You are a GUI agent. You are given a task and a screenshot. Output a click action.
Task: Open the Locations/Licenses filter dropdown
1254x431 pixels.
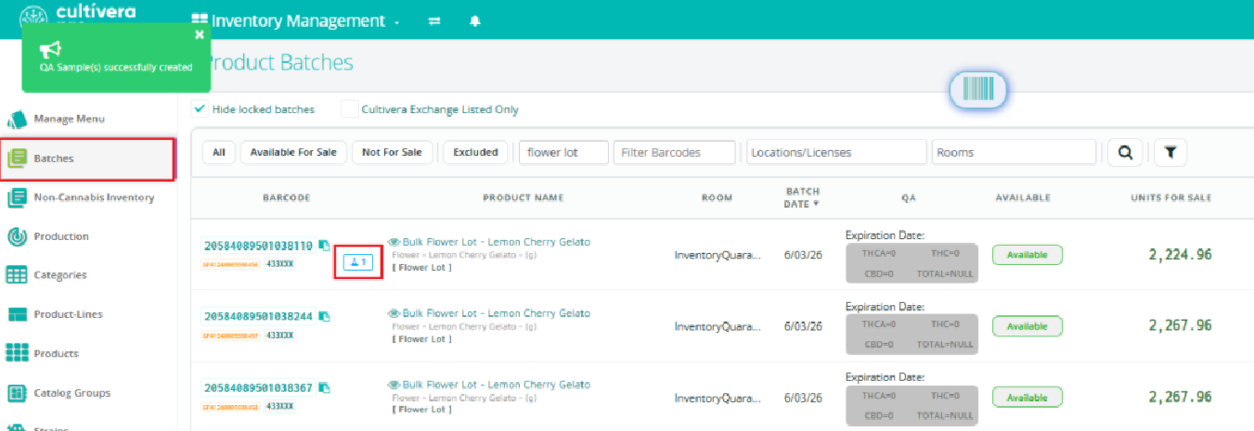tap(836, 153)
